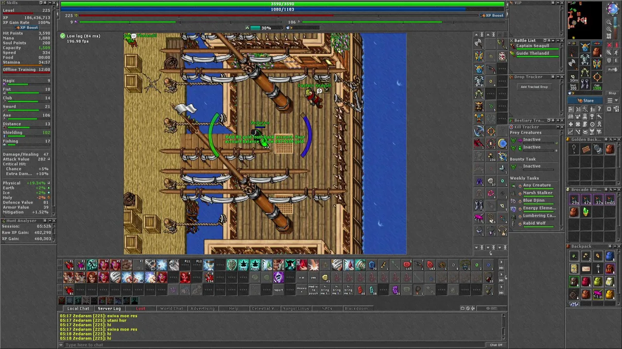Image resolution: width=622 pixels, height=349 pixels.
Task: Click the Stop button in the combat controls
Action: coord(612,93)
